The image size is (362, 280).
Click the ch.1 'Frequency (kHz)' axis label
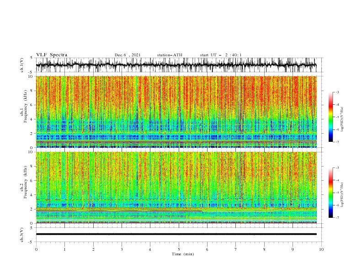26,105
